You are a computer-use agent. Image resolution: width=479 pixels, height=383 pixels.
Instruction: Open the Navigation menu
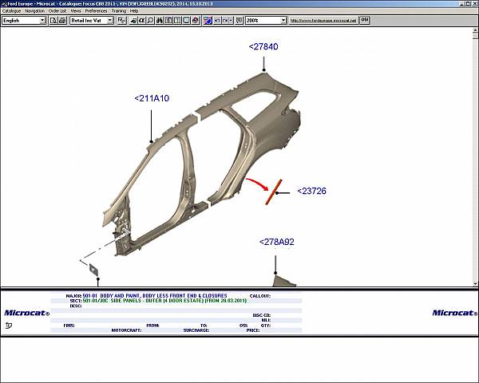(x=35, y=11)
